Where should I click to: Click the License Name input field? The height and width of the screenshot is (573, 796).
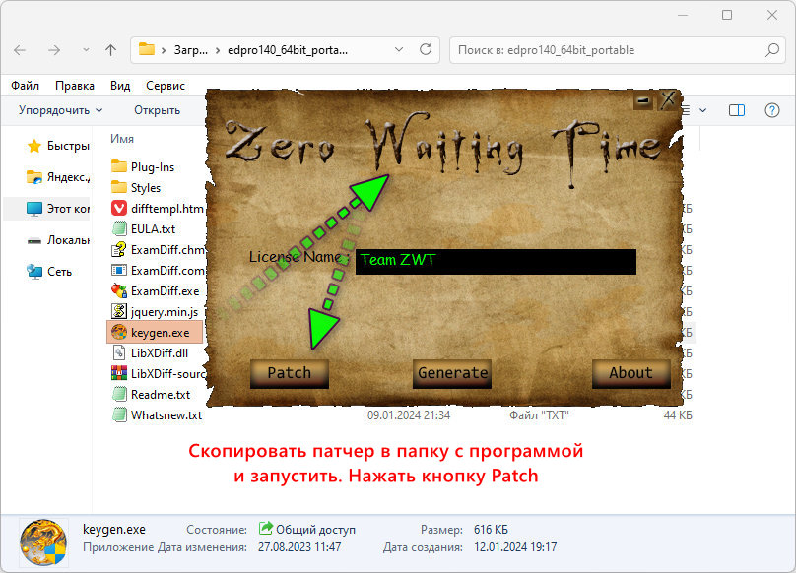point(496,261)
